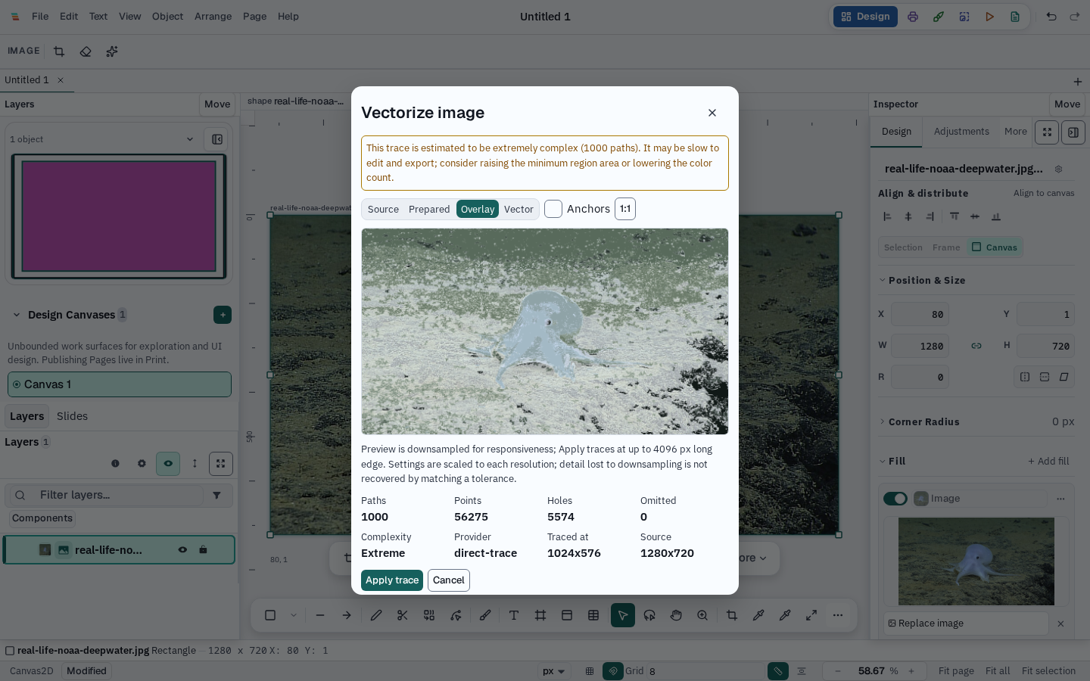
Task: Collapse the Fill section
Action: pyautogui.click(x=883, y=461)
